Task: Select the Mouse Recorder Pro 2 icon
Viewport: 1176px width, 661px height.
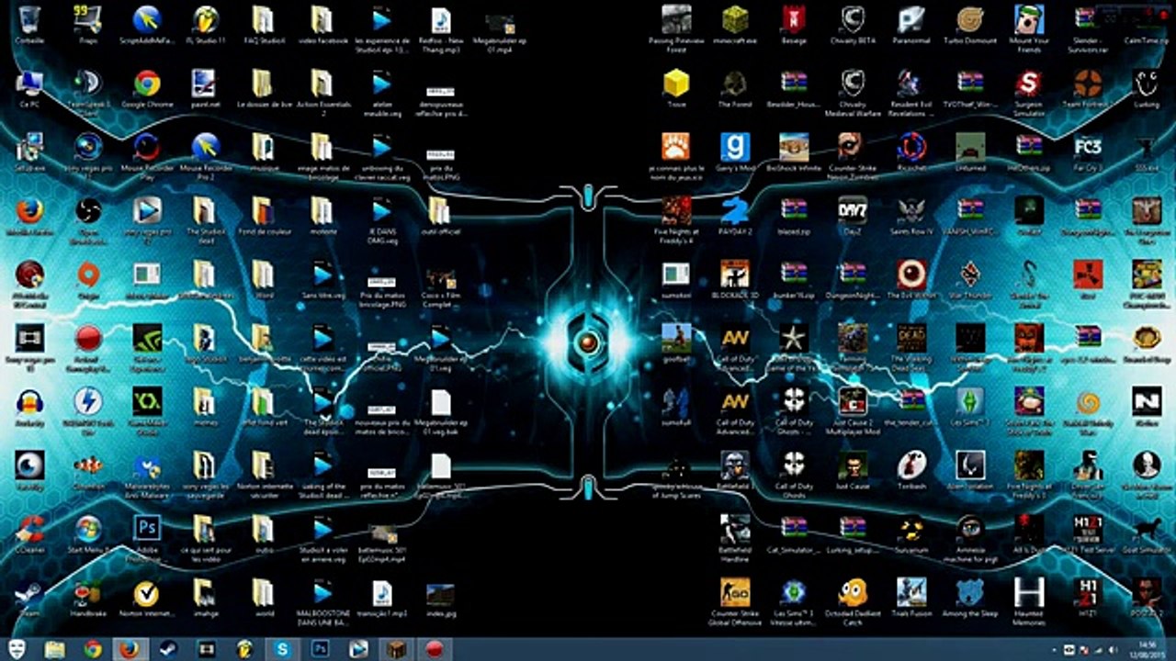Action: pyautogui.click(x=205, y=147)
